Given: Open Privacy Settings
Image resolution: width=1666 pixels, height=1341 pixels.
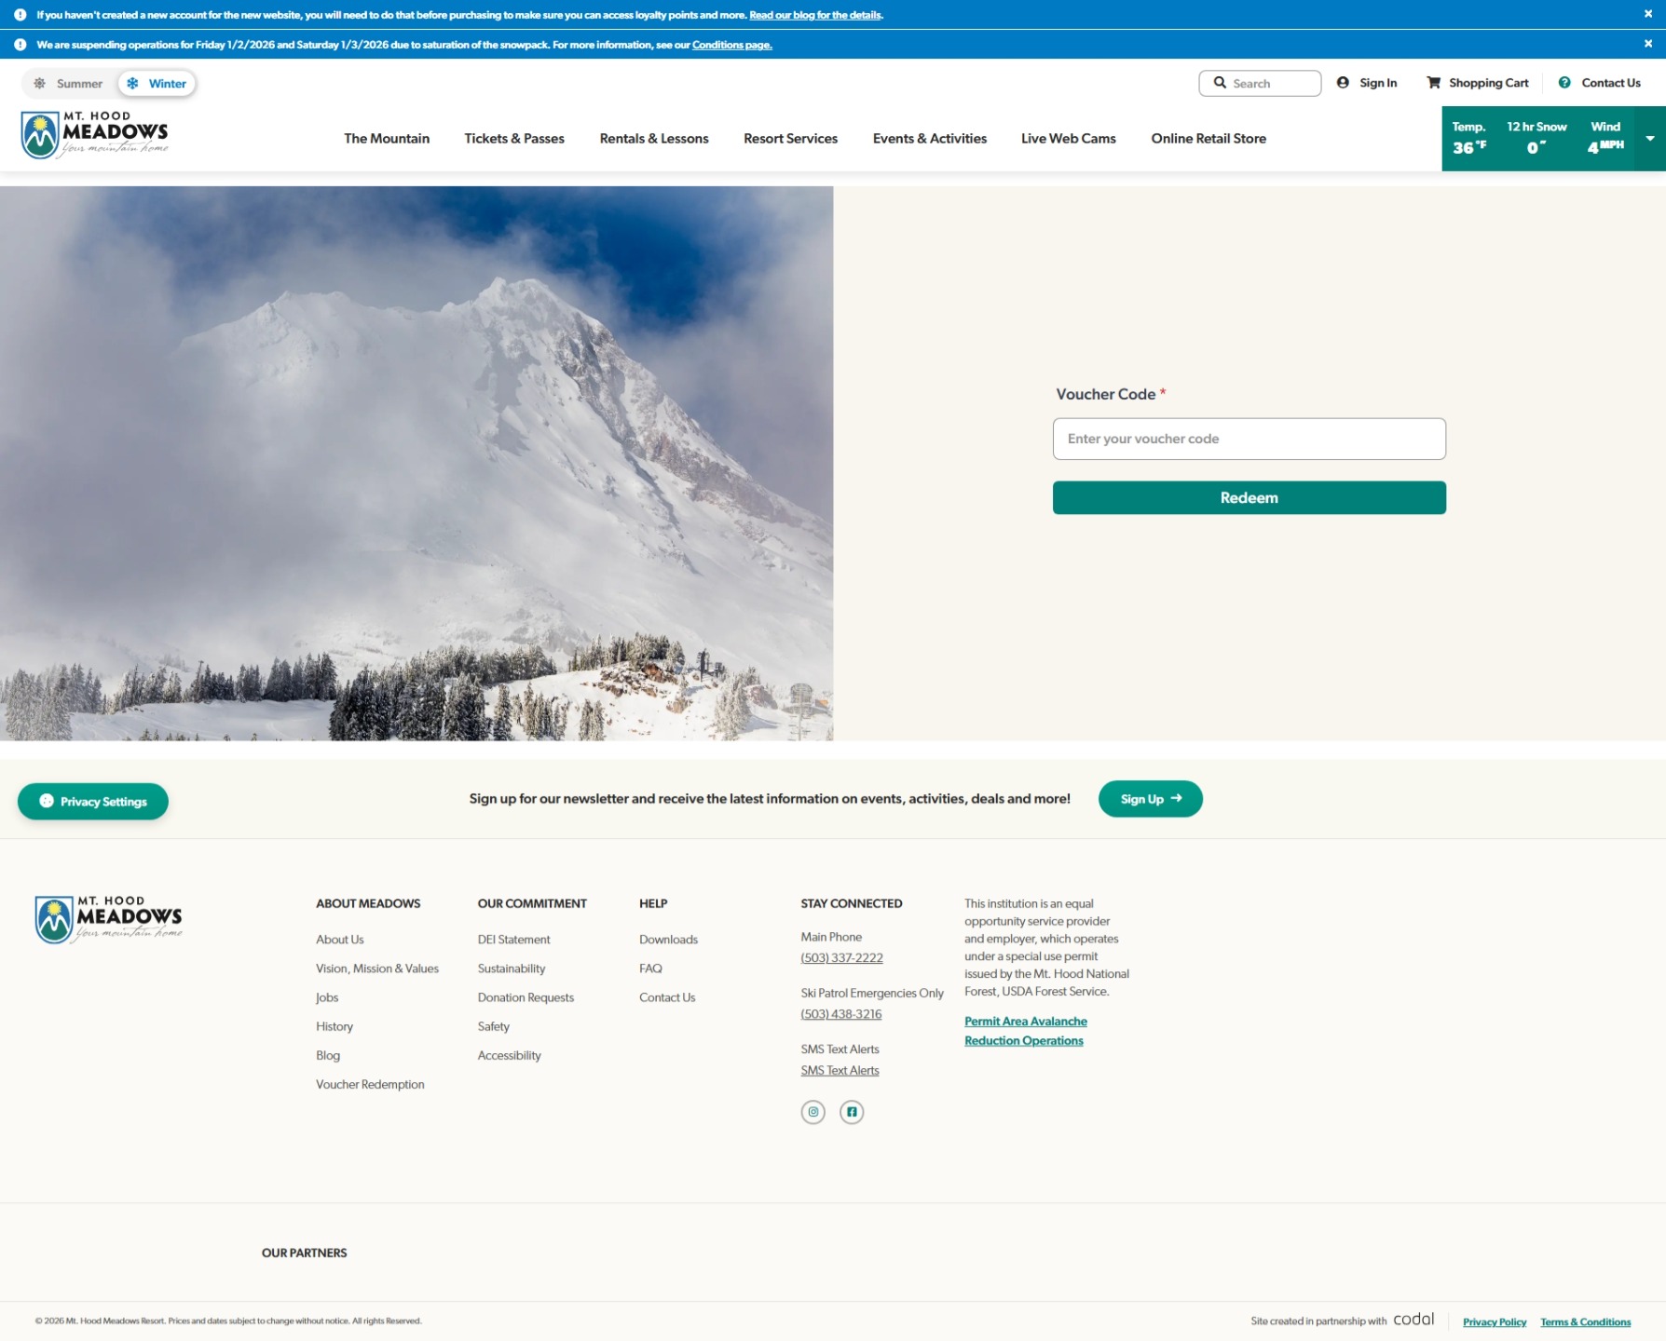Looking at the screenshot, I should [x=93, y=802].
